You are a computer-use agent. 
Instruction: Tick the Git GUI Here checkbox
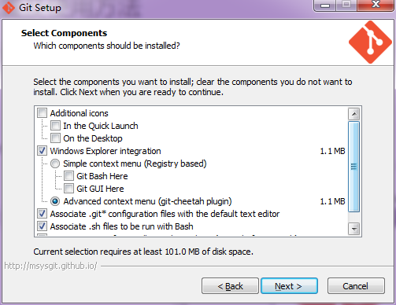(68, 189)
